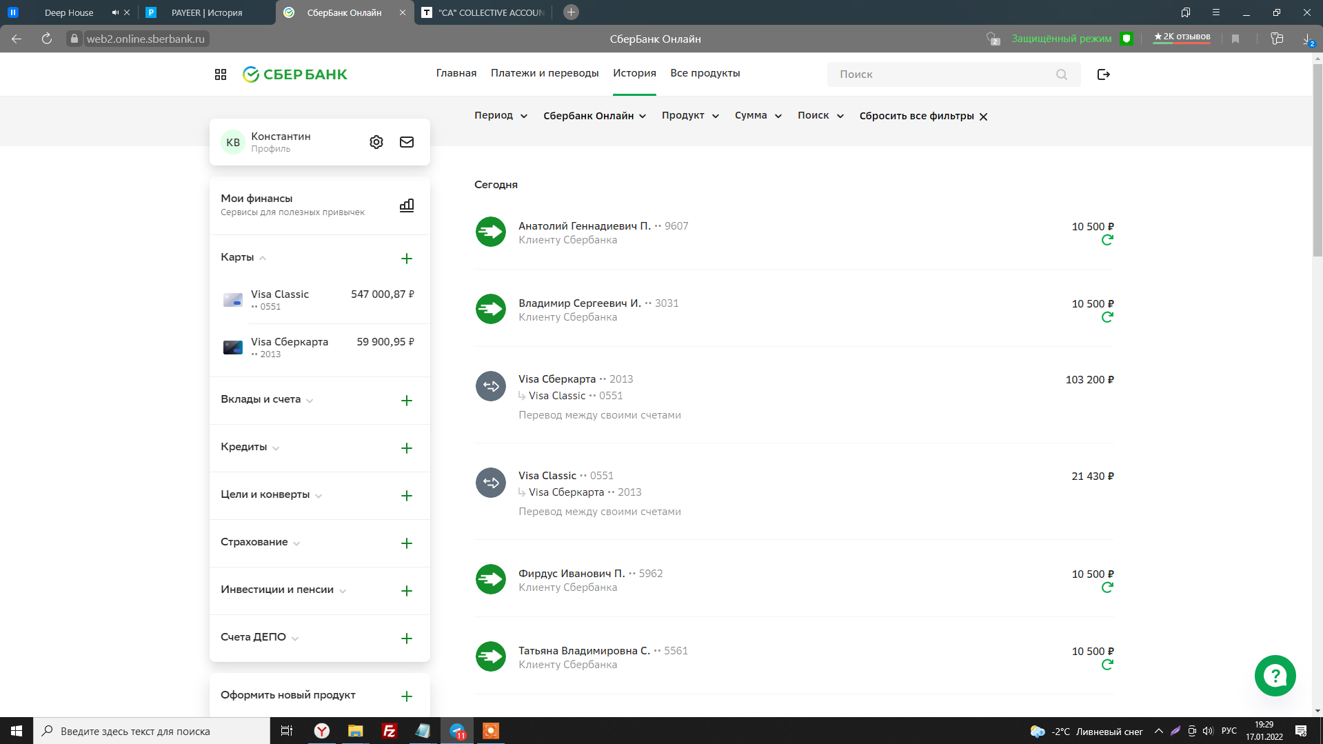Open the messages envelope icon
The height and width of the screenshot is (744, 1323).
click(407, 142)
